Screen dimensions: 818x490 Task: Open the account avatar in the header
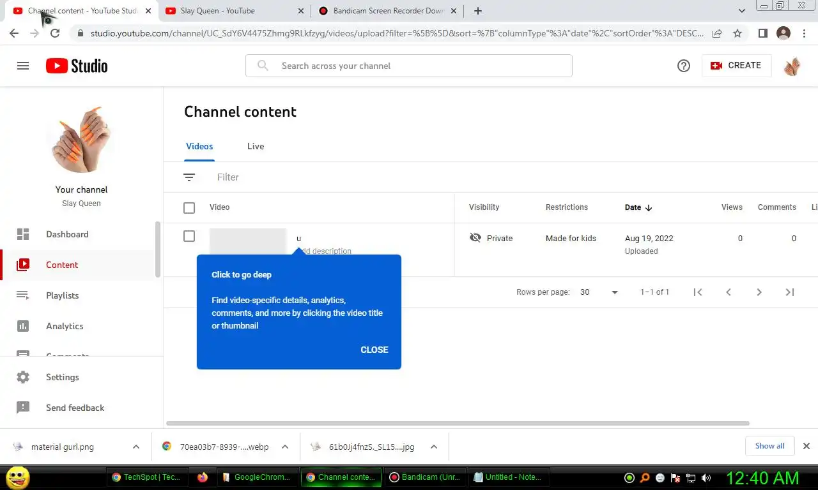tap(792, 66)
